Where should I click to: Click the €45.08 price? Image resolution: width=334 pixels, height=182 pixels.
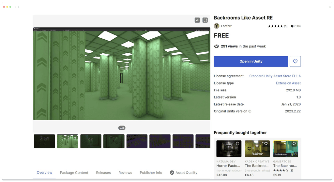click(221, 175)
